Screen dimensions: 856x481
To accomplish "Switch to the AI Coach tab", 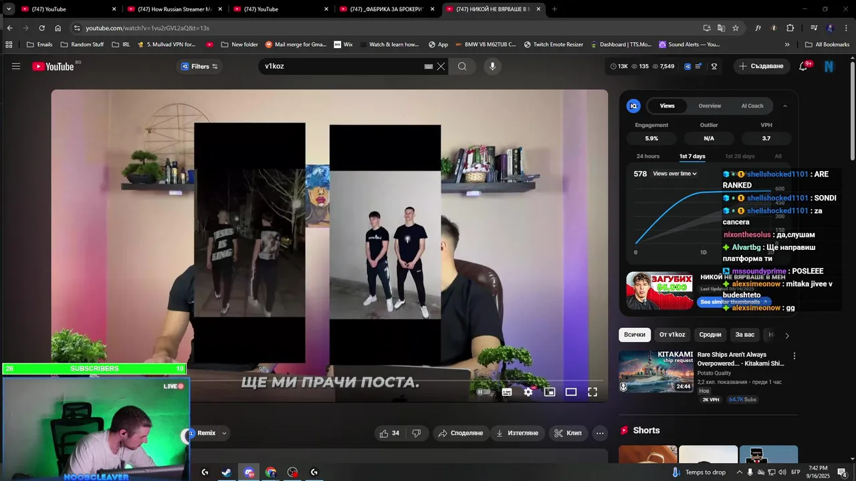I will coord(752,106).
